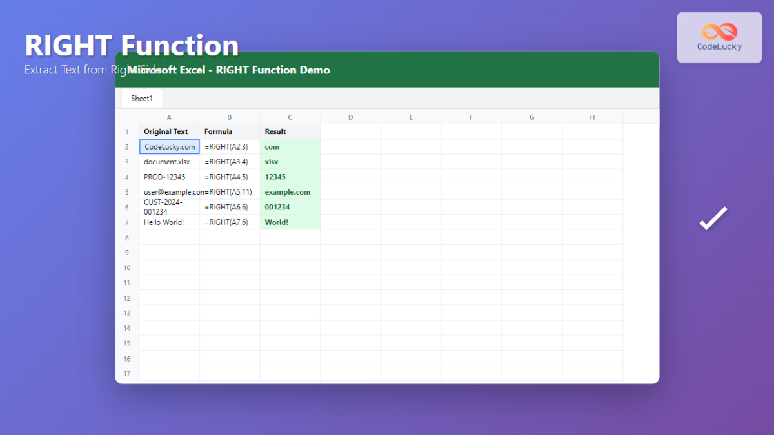Select cell containing Hello World!

[x=169, y=222]
